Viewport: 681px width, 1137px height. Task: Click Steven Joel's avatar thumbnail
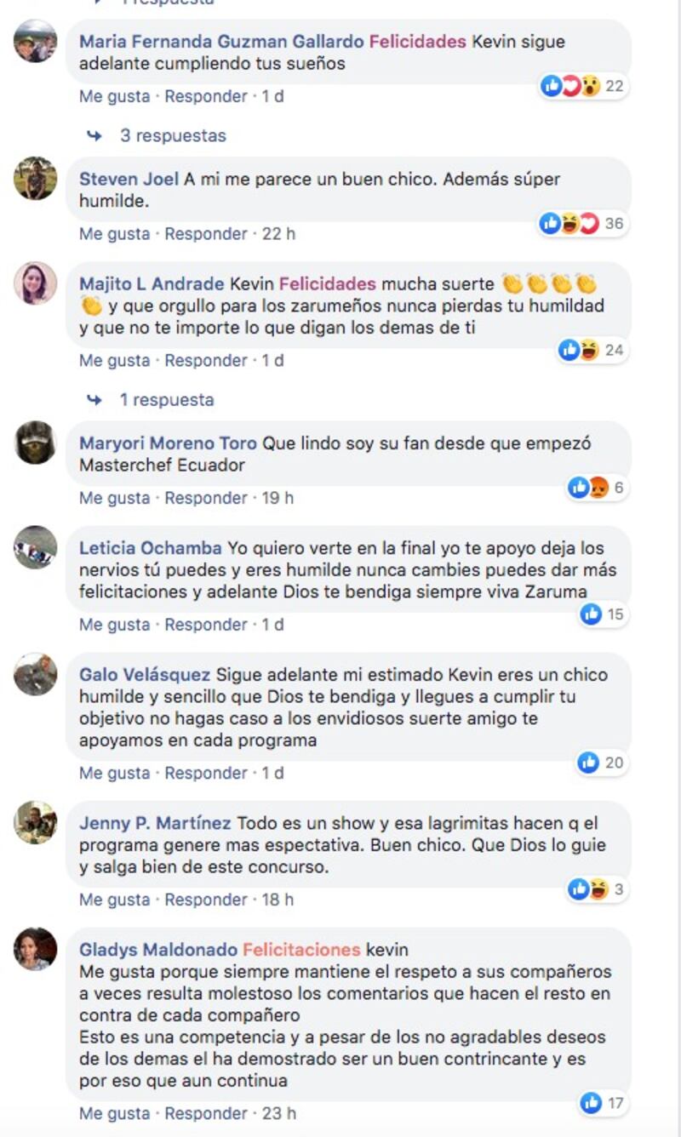tap(36, 178)
